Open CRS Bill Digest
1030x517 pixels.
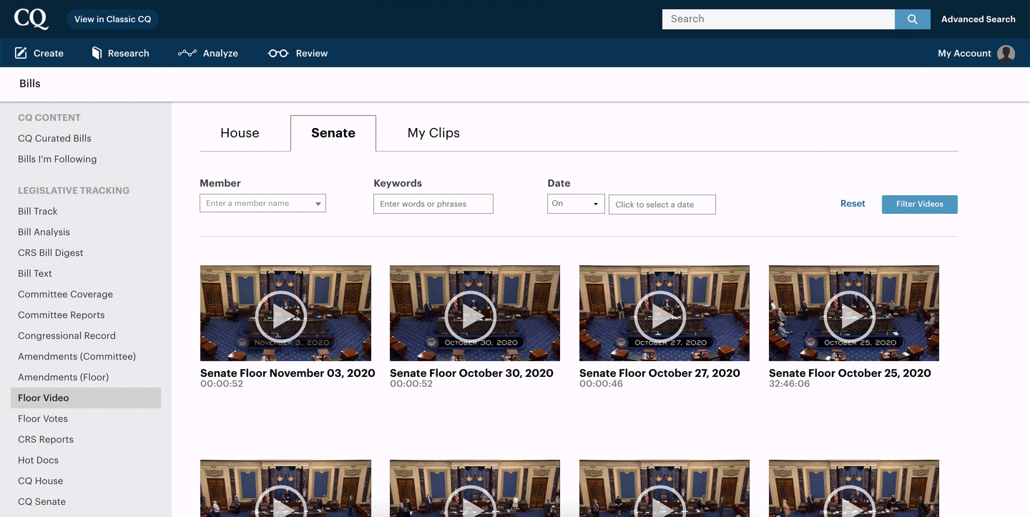[51, 252]
